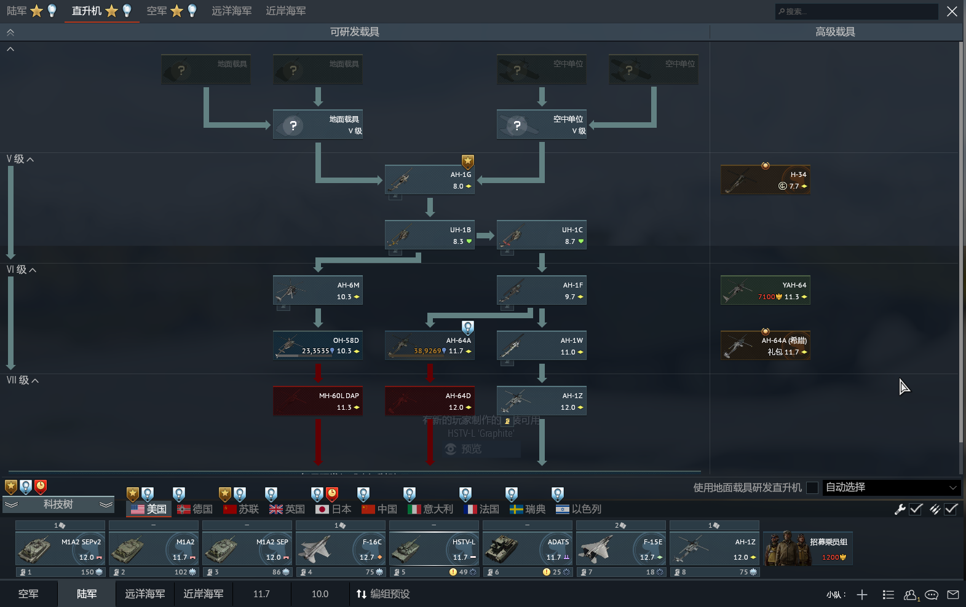Image resolution: width=966 pixels, height=607 pixels.
Task: Open the 自动选择 dropdown
Action: click(x=892, y=488)
